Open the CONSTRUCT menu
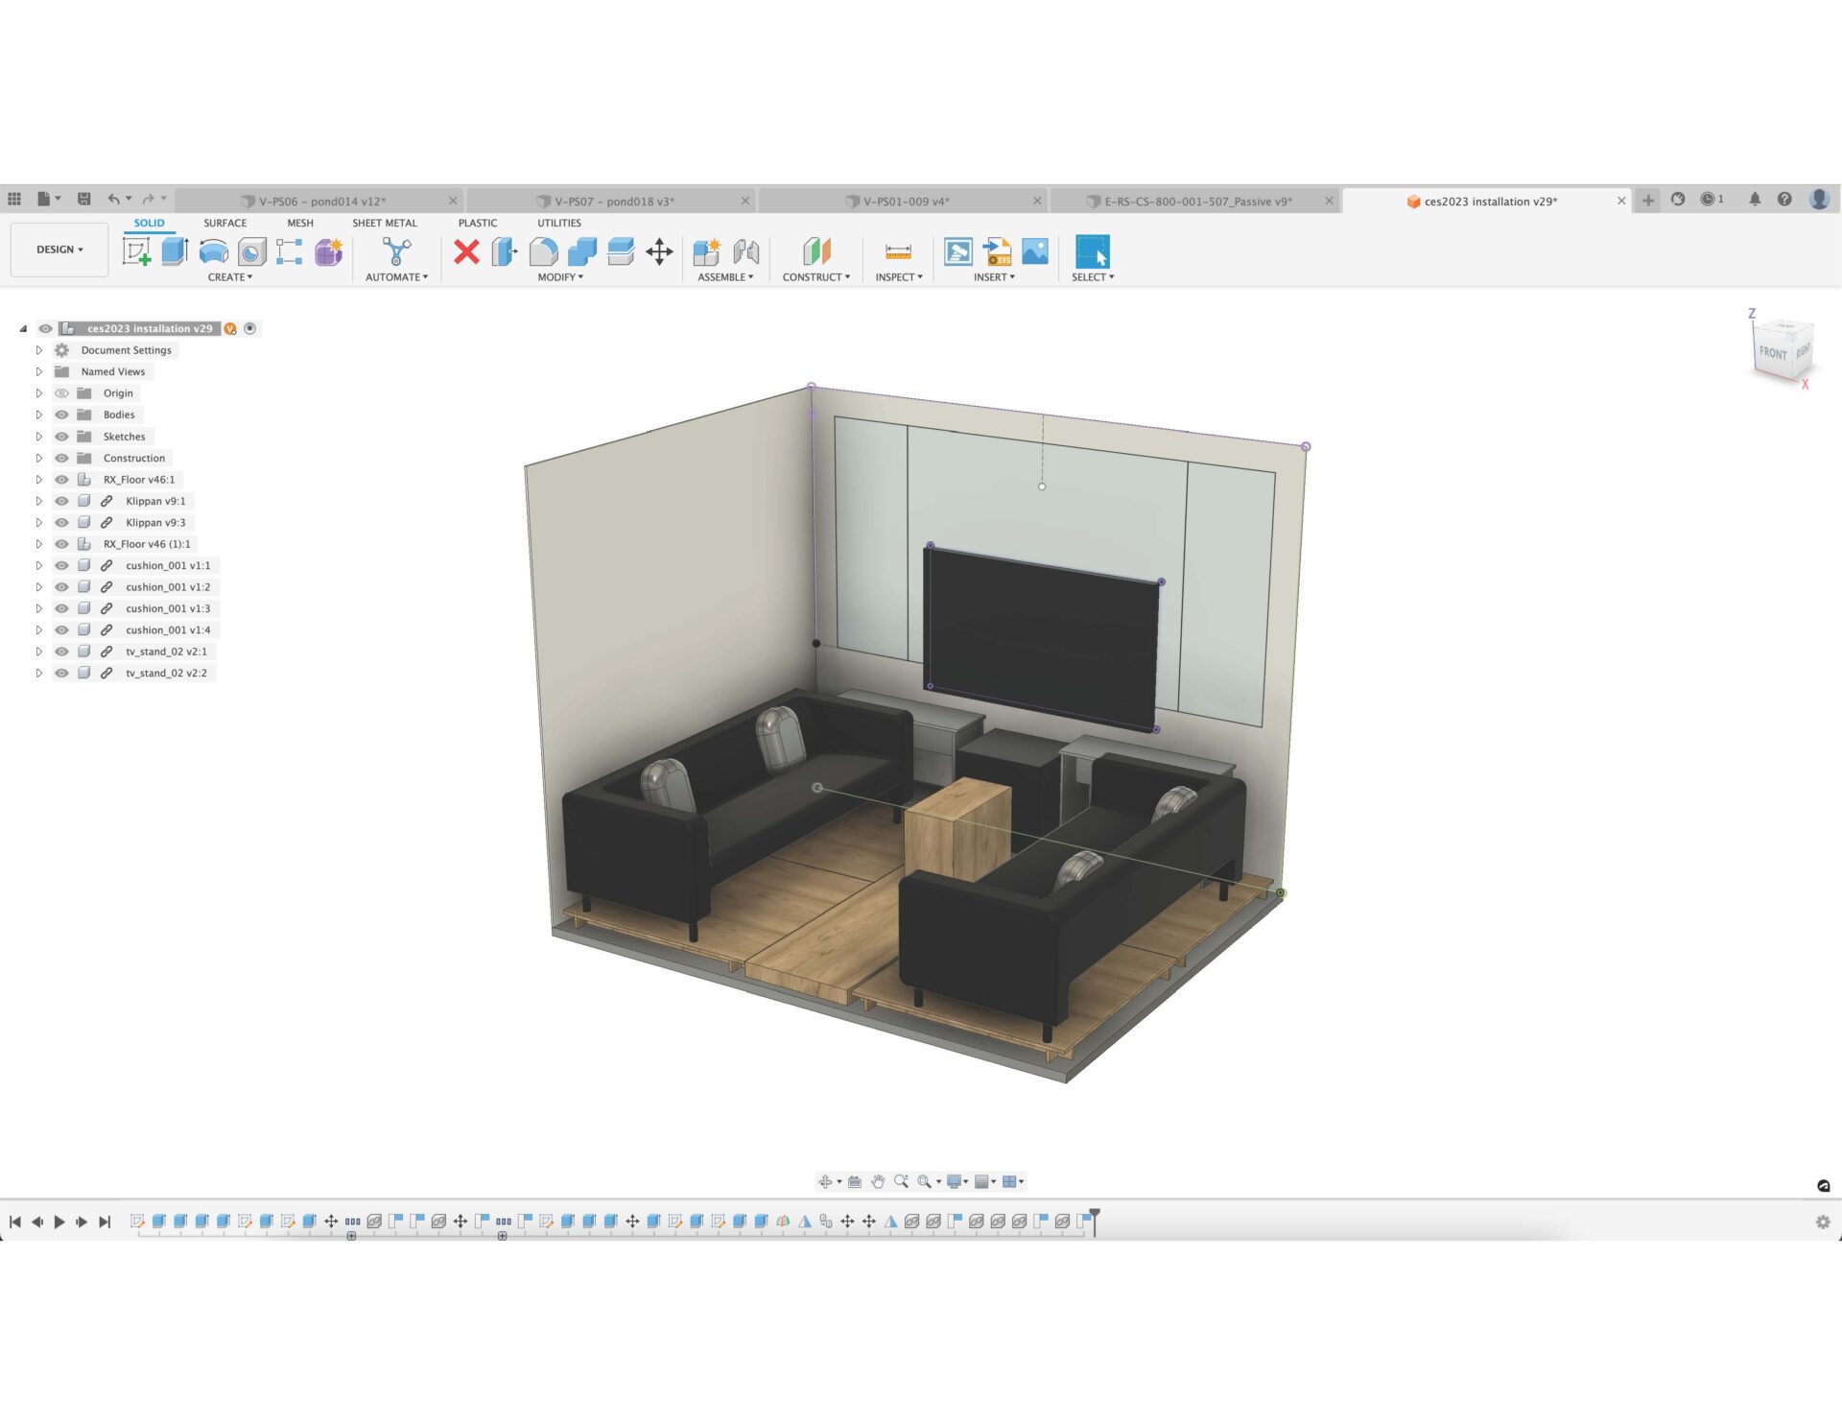The height and width of the screenshot is (1424, 1842). (x=815, y=277)
